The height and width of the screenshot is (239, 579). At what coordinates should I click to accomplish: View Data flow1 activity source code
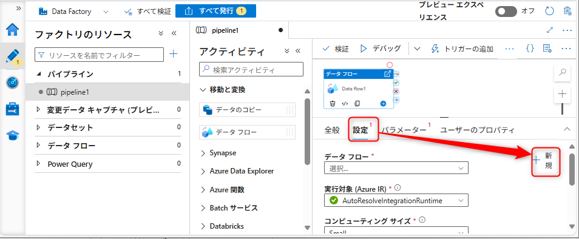(345, 104)
